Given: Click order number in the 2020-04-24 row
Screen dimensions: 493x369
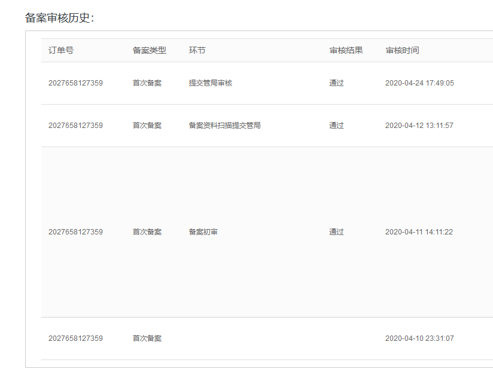Looking at the screenshot, I should click(x=75, y=83).
